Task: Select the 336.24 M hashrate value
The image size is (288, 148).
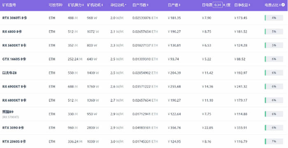Action: [x=75, y=141]
